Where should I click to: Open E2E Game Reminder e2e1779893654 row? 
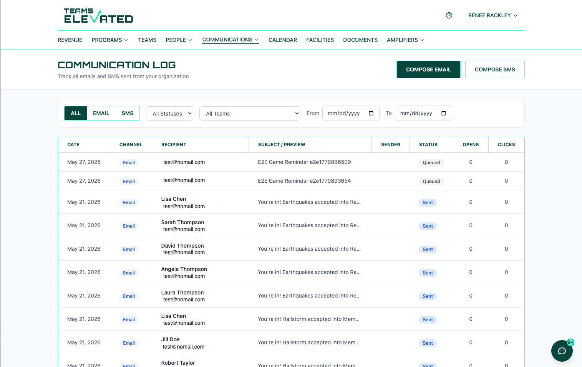(291, 181)
